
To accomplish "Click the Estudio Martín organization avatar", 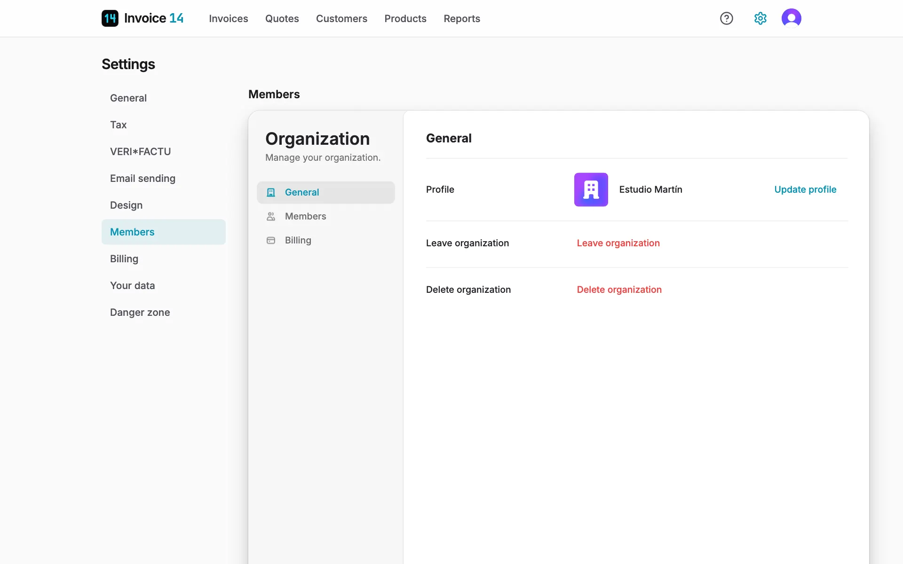I will pyautogui.click(x=591, y=189).
